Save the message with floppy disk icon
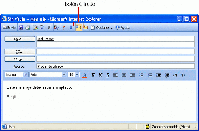This screenshot has width=199, height=131. pyautogui.click(x=21, y=27)
